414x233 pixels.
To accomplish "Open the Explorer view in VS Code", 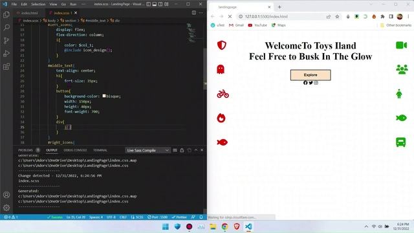I will click(6, 14).
